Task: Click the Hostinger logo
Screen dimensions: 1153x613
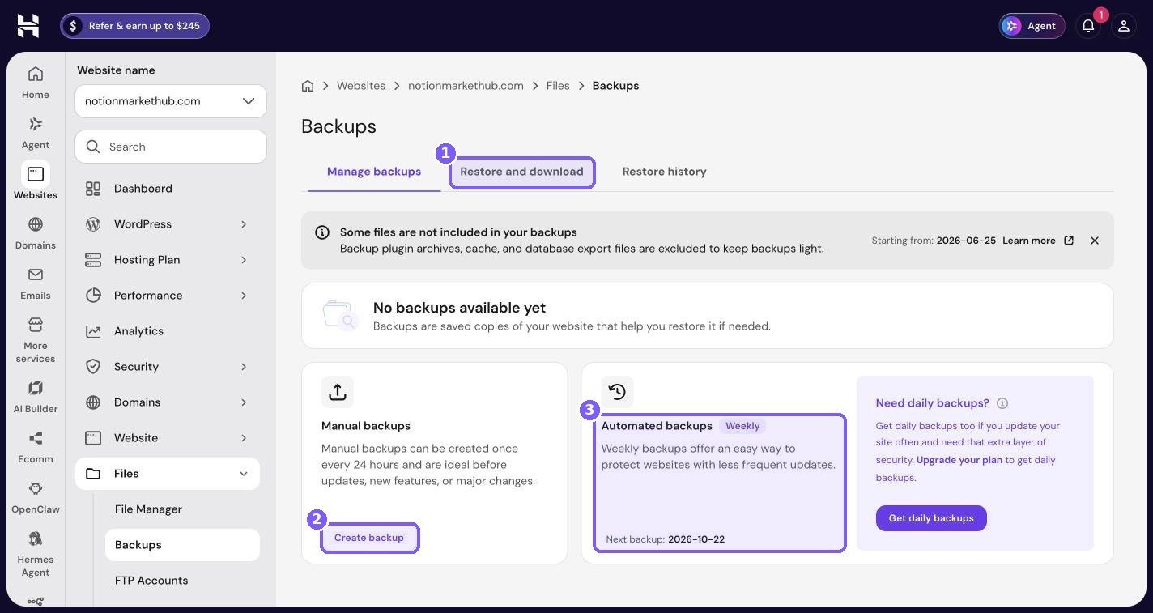Action: [28, 26]
